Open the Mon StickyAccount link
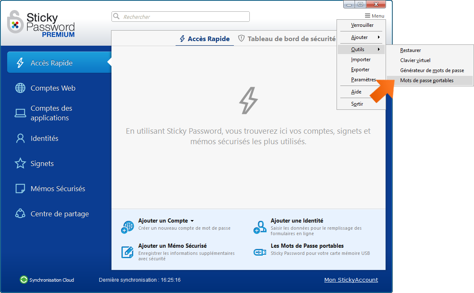Viewport: 474px width, 293px height. [x=351, y=280]
